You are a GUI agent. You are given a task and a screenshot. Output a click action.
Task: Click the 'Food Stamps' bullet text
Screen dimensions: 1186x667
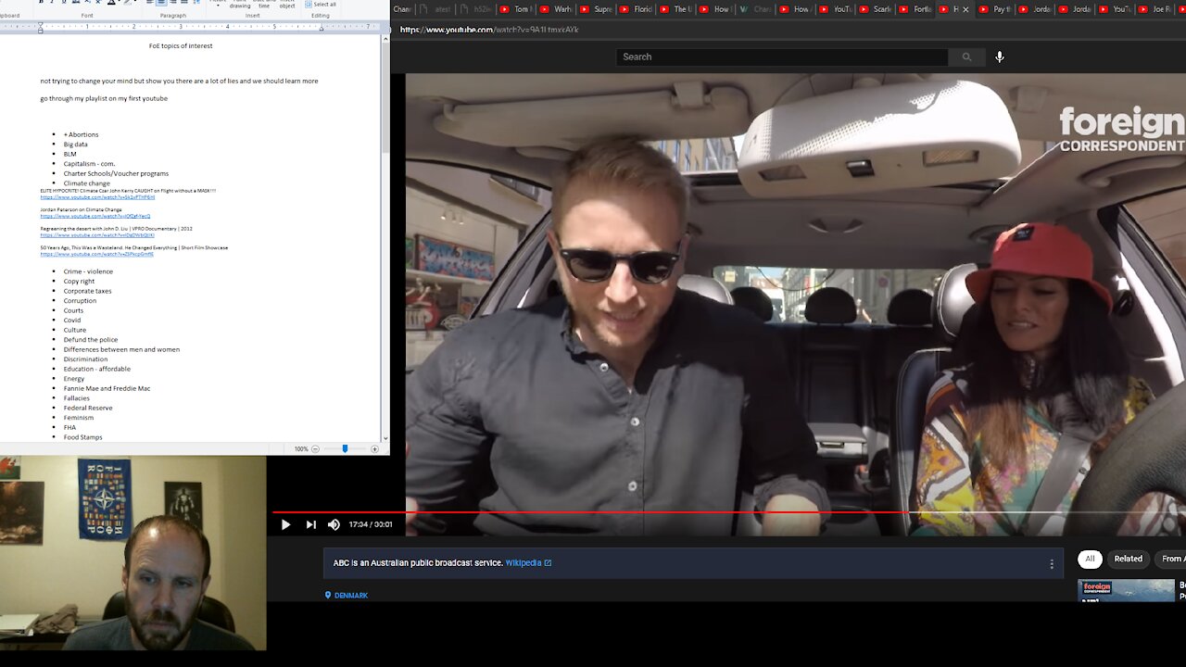(x=83, y=437)
